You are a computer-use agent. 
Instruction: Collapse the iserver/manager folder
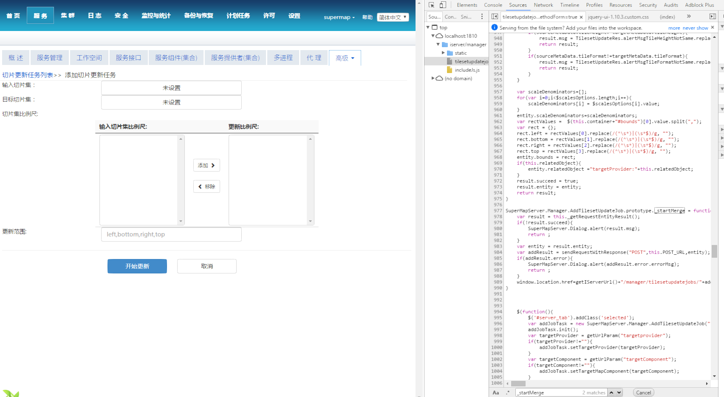click(438, 45)
